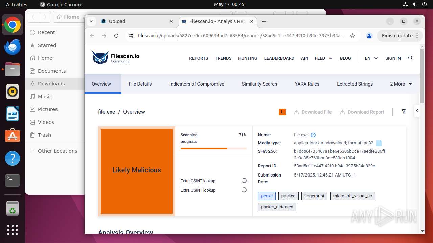433x243 pixels.
Task: Show applications grid in dock
Action: tap(13, 230)
